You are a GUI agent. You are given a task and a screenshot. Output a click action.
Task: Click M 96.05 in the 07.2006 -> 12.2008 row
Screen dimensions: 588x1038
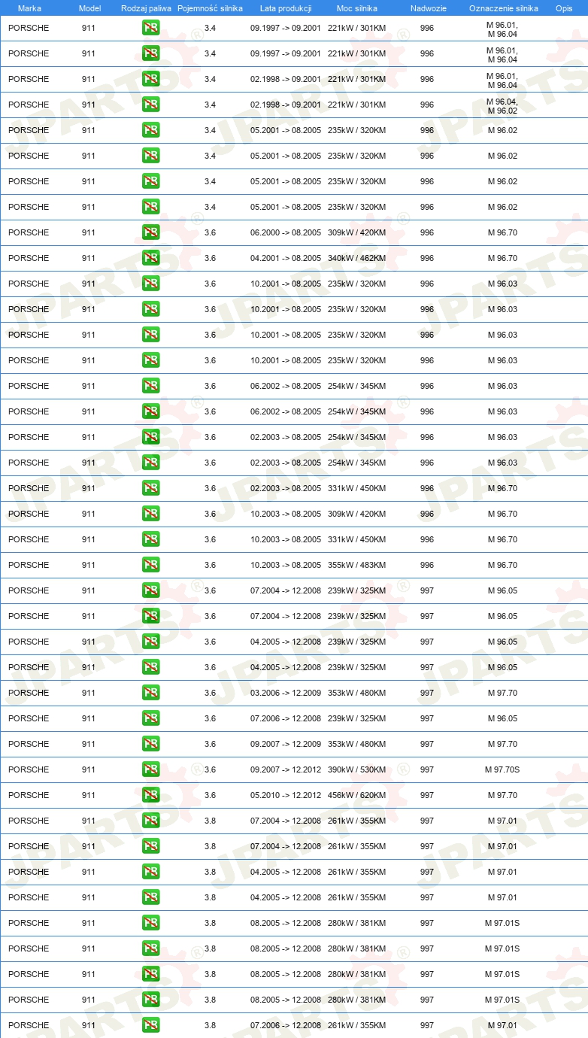502,718
